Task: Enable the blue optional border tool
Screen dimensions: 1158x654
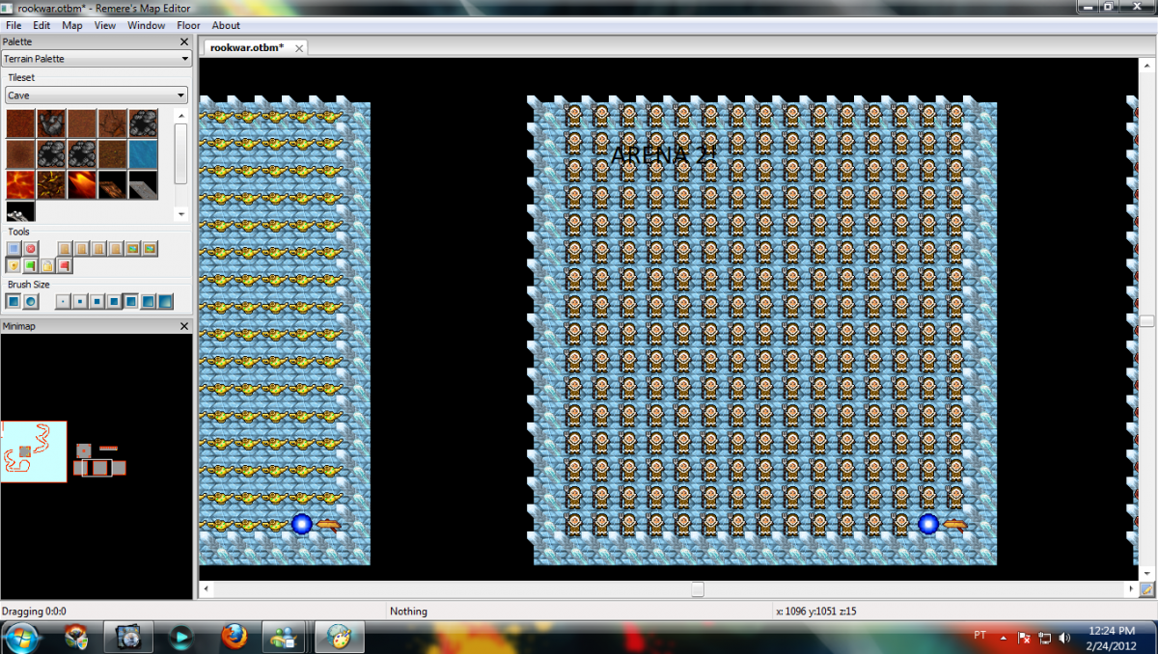Action: (x=14, y=249)
